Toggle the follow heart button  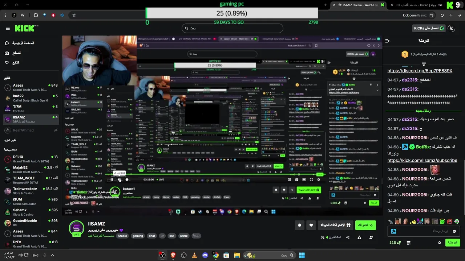[x=311, y=225]
